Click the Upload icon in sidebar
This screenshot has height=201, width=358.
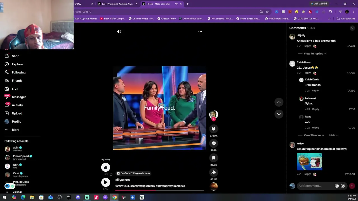pos(7,113)
